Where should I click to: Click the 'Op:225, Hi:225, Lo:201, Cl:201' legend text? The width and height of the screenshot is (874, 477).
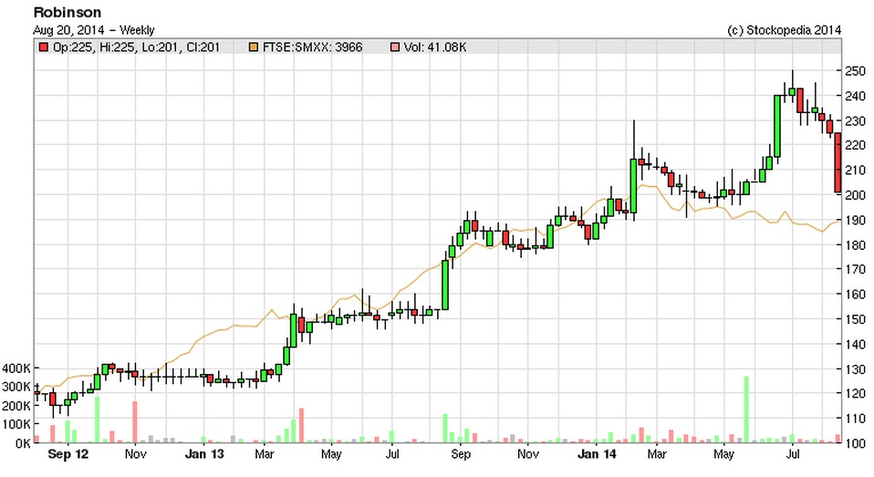click(137, 47)
